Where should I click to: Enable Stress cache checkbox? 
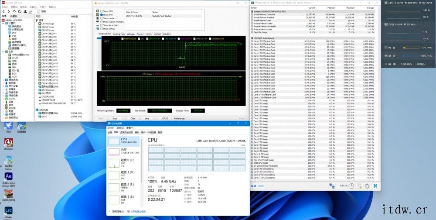[102, 18]
